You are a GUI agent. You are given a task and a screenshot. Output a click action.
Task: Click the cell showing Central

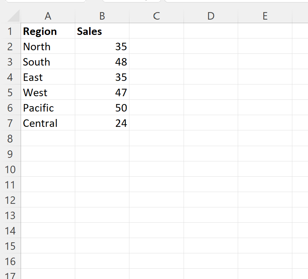48,123
